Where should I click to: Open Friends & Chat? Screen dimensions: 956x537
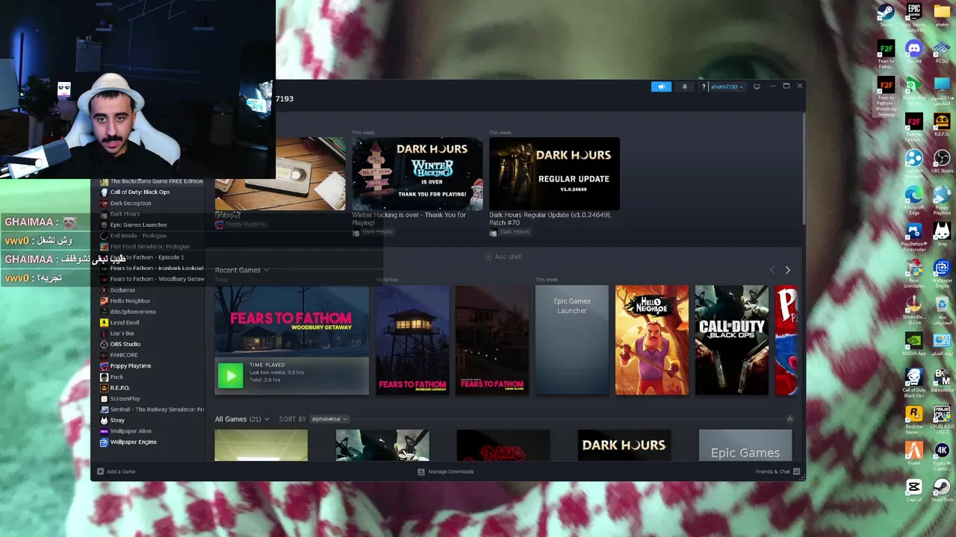(777, 471)
